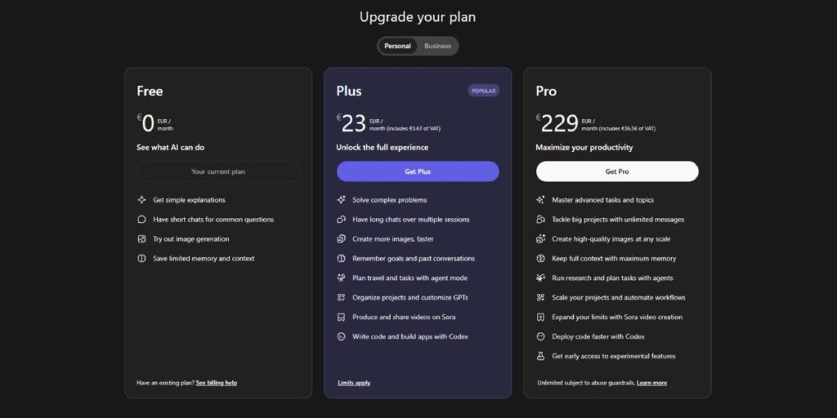Open the Learn more link in Pro
Image resolution: width=837 pixels, height=418 pixels.
point(651,382)
